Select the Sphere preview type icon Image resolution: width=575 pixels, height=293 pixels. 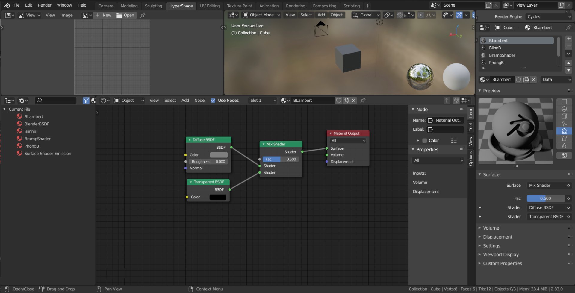point(564,109)
